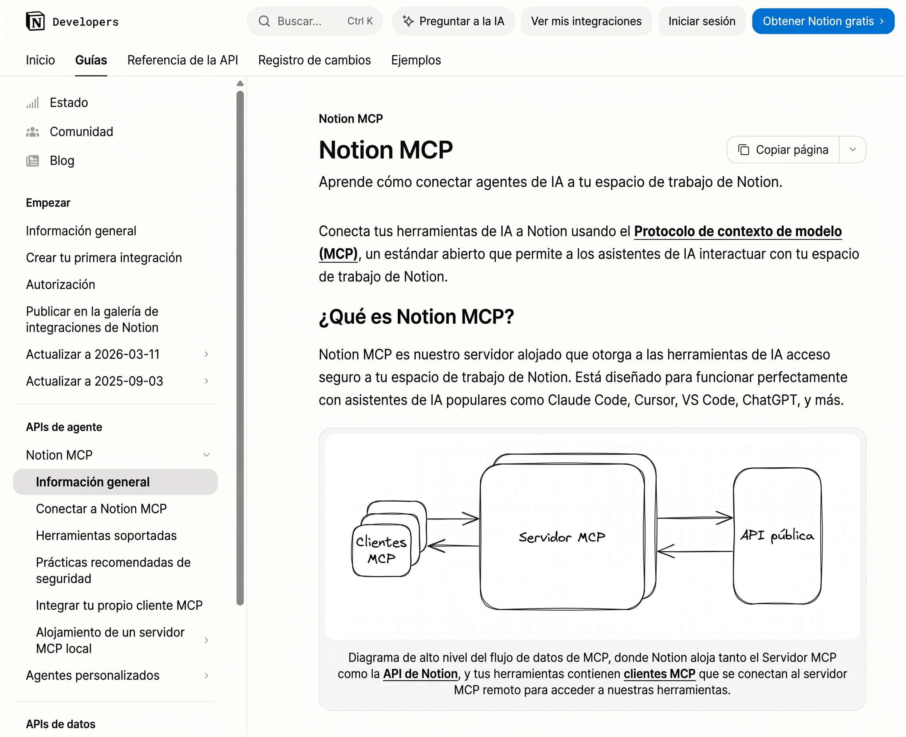Click the Buscar search field

pos(315,21)
